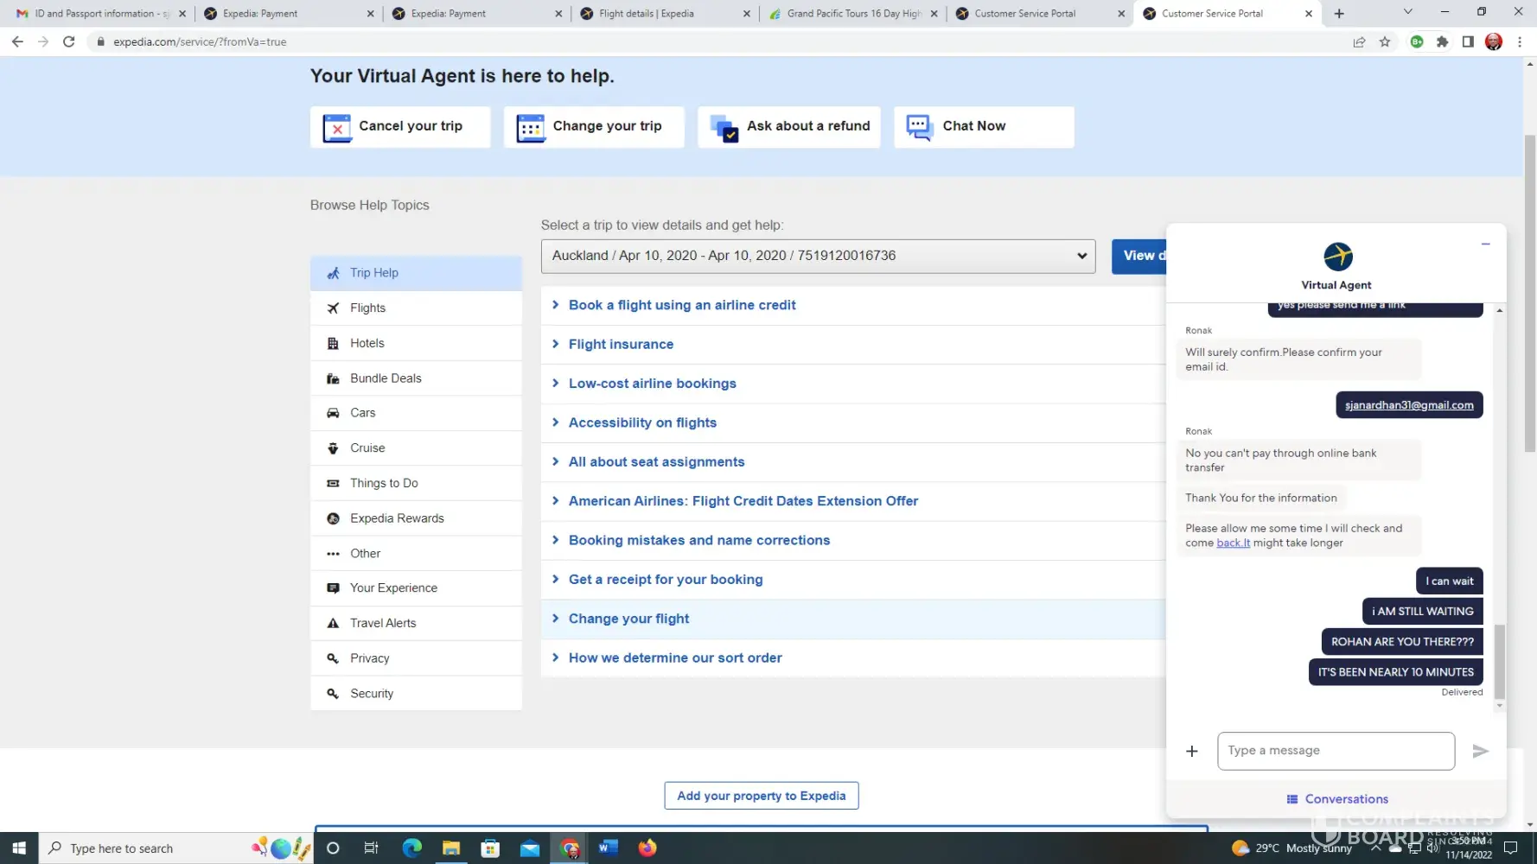The height and width of the screenshot is (864, 1537).
Task: Open Firefox from the Windows taskbar
Action: pos(647,848)
